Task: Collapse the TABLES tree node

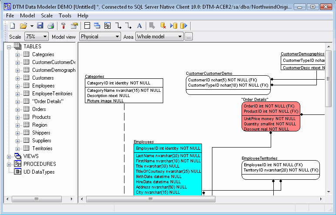Action: (x=9, y=47)
